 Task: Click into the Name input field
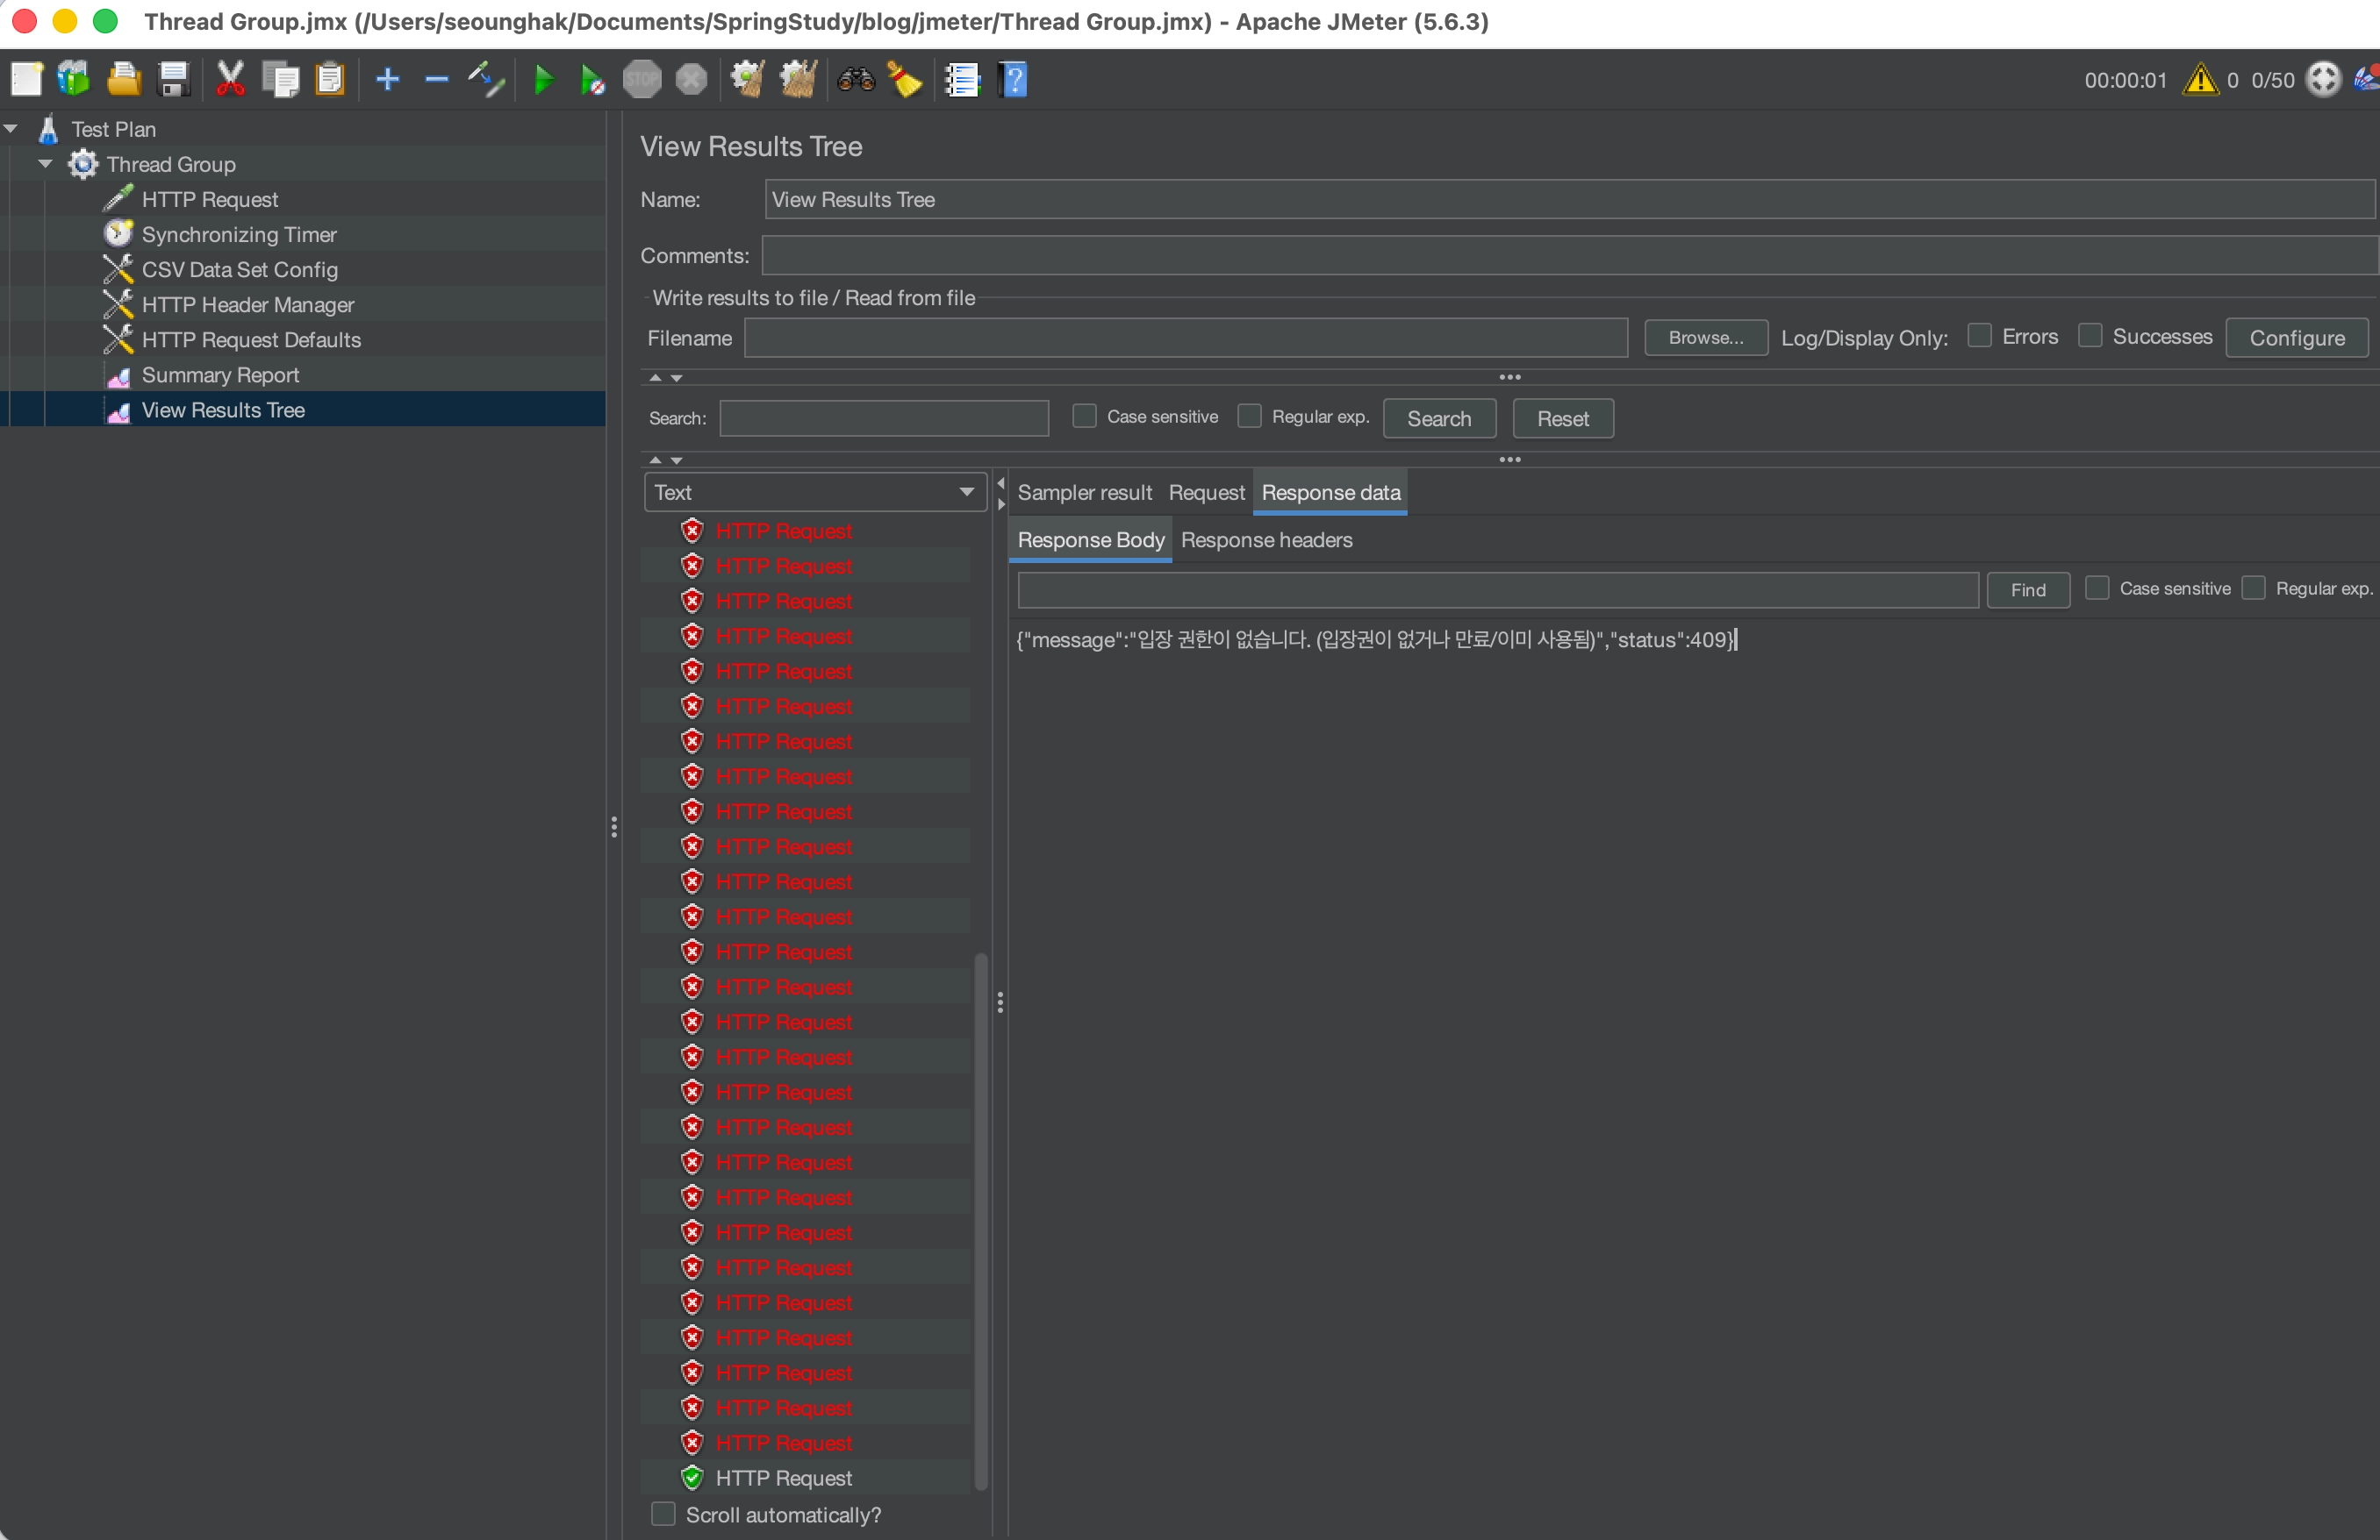coord(1569,199)
